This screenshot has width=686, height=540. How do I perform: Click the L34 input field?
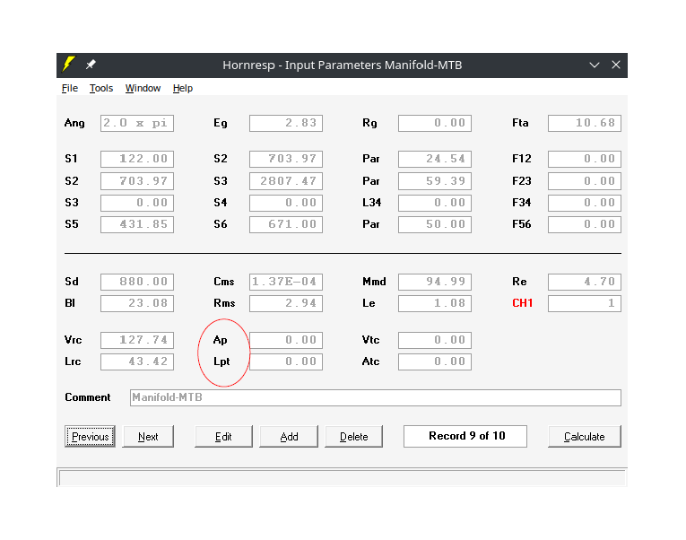point(435,203)
